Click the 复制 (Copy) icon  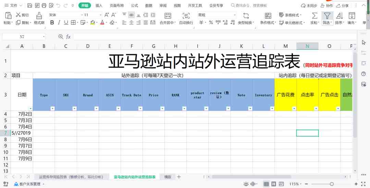click(x=18, y=22)
